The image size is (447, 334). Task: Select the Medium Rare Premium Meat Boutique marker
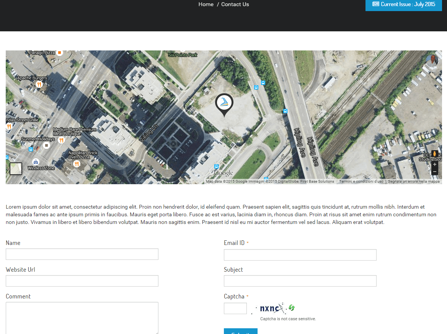[61, 140]
